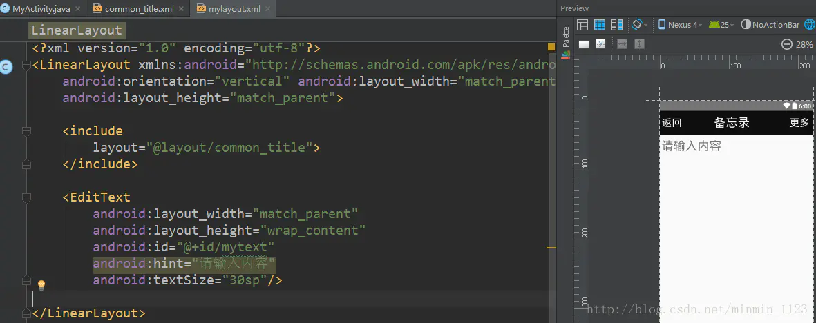
Task: Click the Preview panel title
Action: click(x=575, y=8)
